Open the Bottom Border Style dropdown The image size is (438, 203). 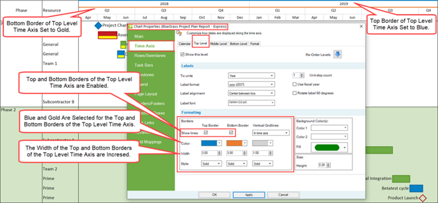tap(237, 164)
